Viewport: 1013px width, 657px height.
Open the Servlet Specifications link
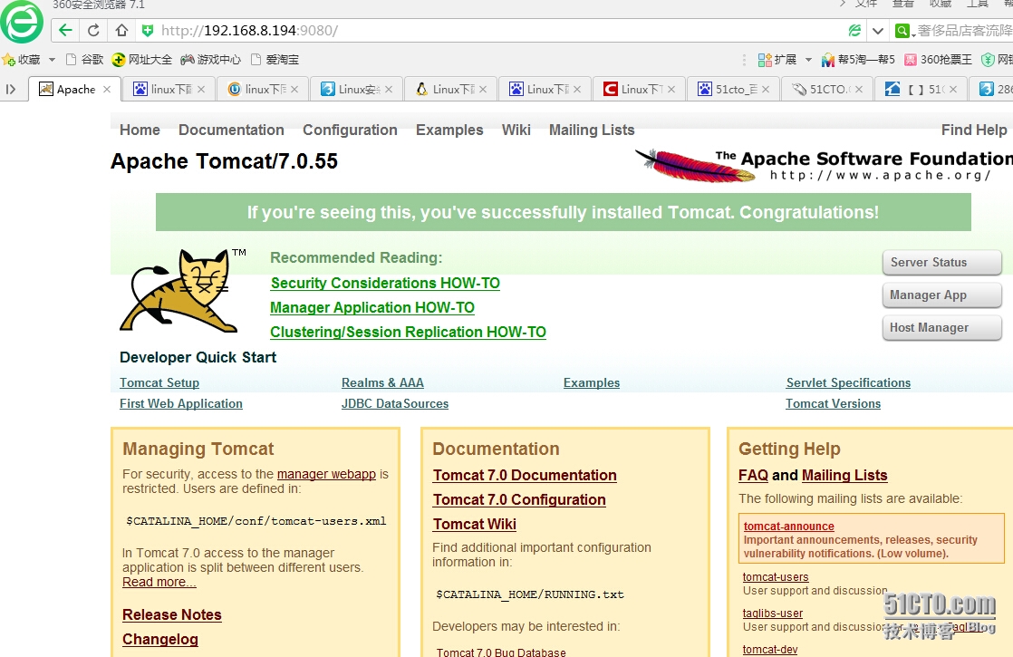pyautogui.click(x=848, y=382)
